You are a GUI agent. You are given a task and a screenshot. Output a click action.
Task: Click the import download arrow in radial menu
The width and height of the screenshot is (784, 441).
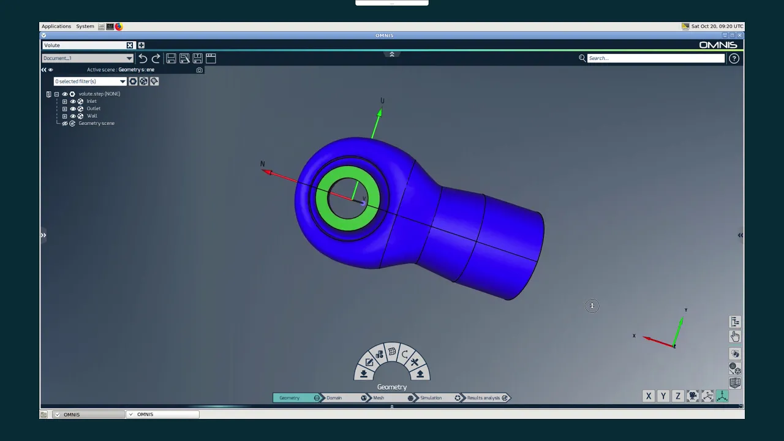(x=363, y=374)
